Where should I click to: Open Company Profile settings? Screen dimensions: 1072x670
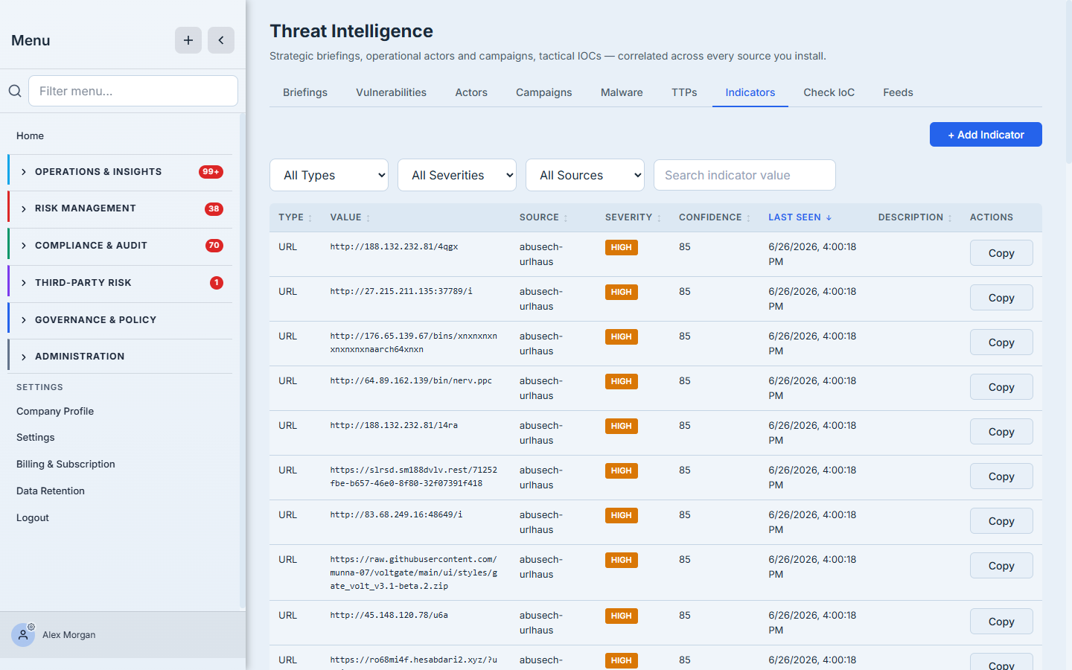[x=55, y=411]
